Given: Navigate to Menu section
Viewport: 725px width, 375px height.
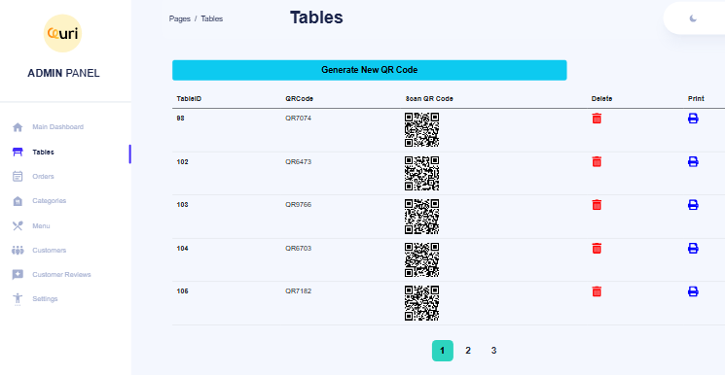Looking at the screenshot, I should pyautogui.click(x=41, y=225).
